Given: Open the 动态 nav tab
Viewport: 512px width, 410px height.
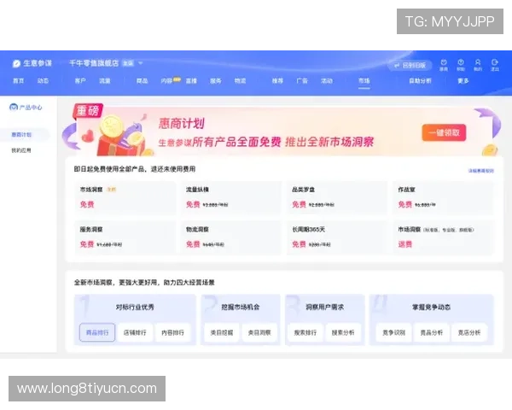Looking at the screenshot, I should pyautogui.click(x=44, y=81).
